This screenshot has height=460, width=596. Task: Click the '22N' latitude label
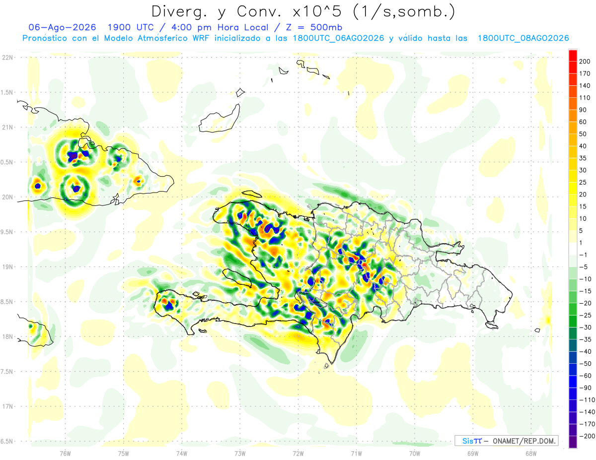point(7,58)
